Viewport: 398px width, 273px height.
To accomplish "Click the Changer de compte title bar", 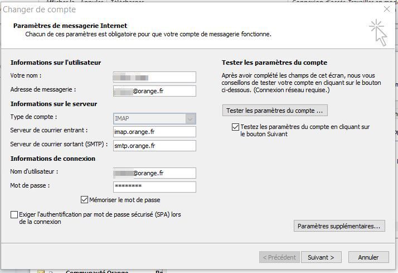I will pos(167,9).
